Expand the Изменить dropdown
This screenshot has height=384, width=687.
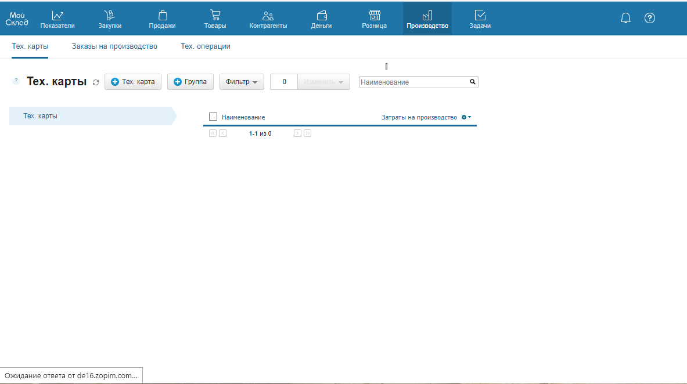click(x=323, y=82)
